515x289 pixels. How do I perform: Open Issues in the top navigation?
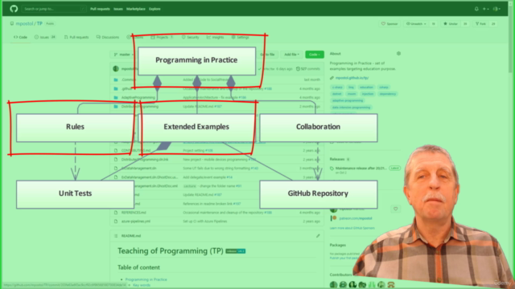point(118,9)
